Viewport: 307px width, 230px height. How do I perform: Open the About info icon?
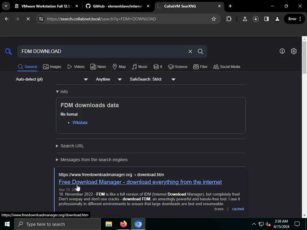click(x=282, y=51)
